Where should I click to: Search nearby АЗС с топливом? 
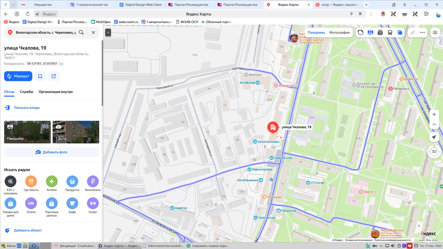click(x=10, y=181)
